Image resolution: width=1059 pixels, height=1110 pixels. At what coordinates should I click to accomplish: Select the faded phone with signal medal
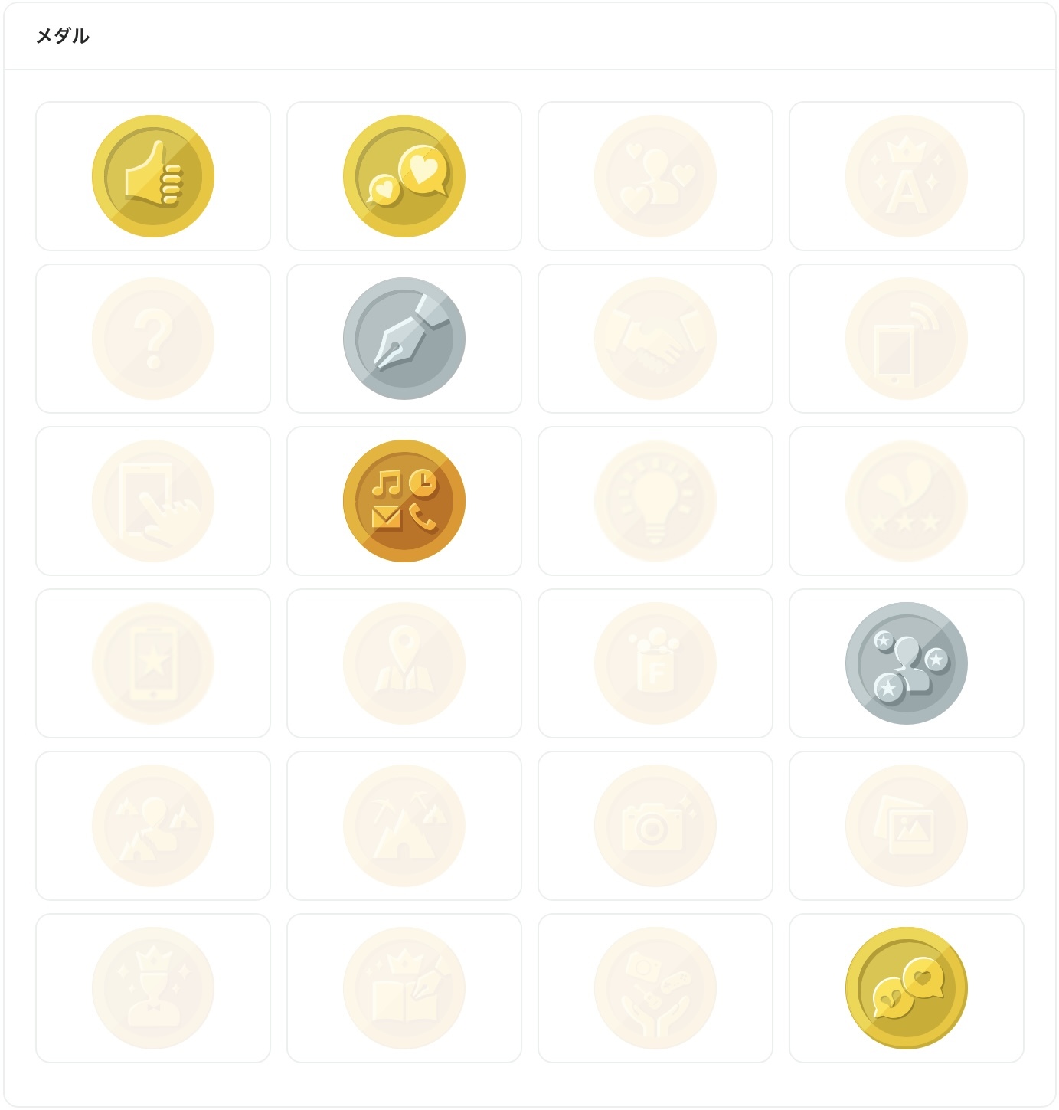point(907,339)
